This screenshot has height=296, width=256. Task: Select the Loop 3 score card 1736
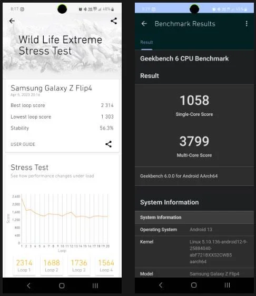79,265
